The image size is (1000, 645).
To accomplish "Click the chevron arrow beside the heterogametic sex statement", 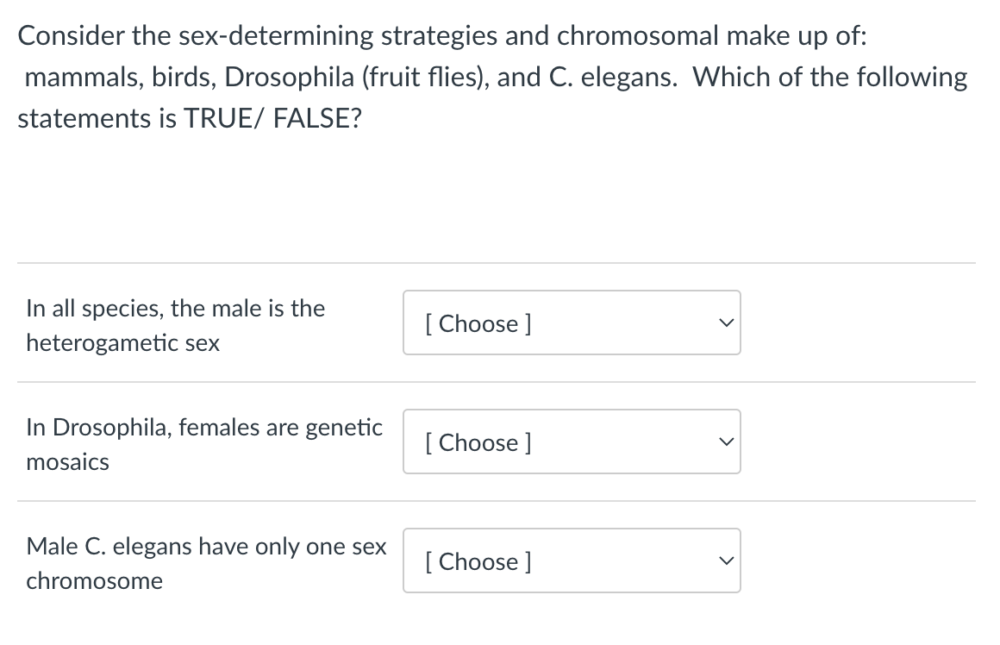I will coord(726,323).
